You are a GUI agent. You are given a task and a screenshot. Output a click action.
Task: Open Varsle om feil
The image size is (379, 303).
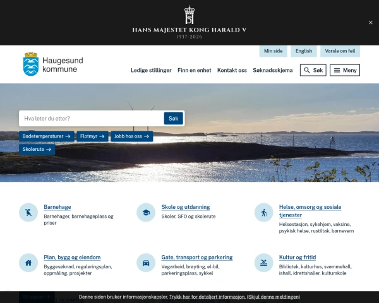coord(340,51)
